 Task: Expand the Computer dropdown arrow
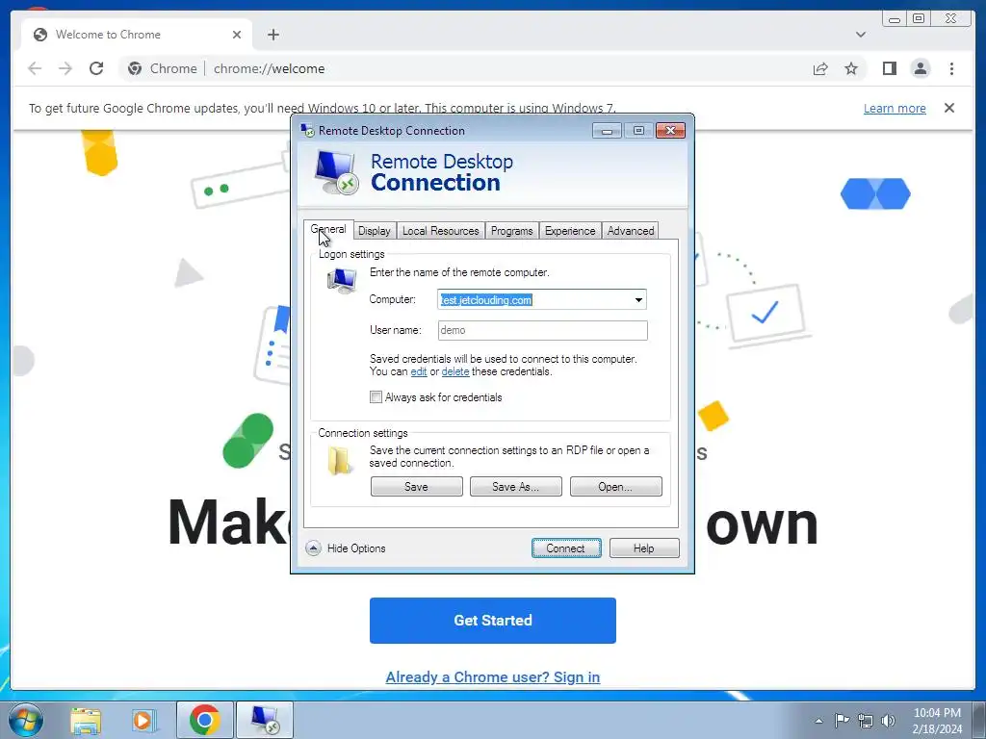tap(638, 300)
